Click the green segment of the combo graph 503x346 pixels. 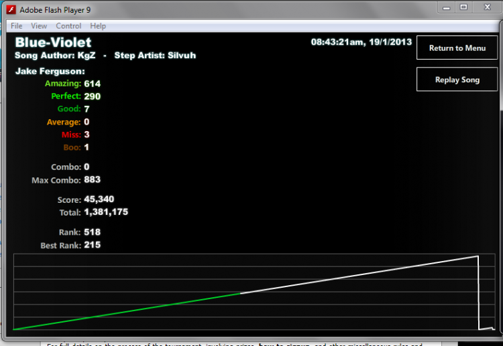tap(127, 311)
